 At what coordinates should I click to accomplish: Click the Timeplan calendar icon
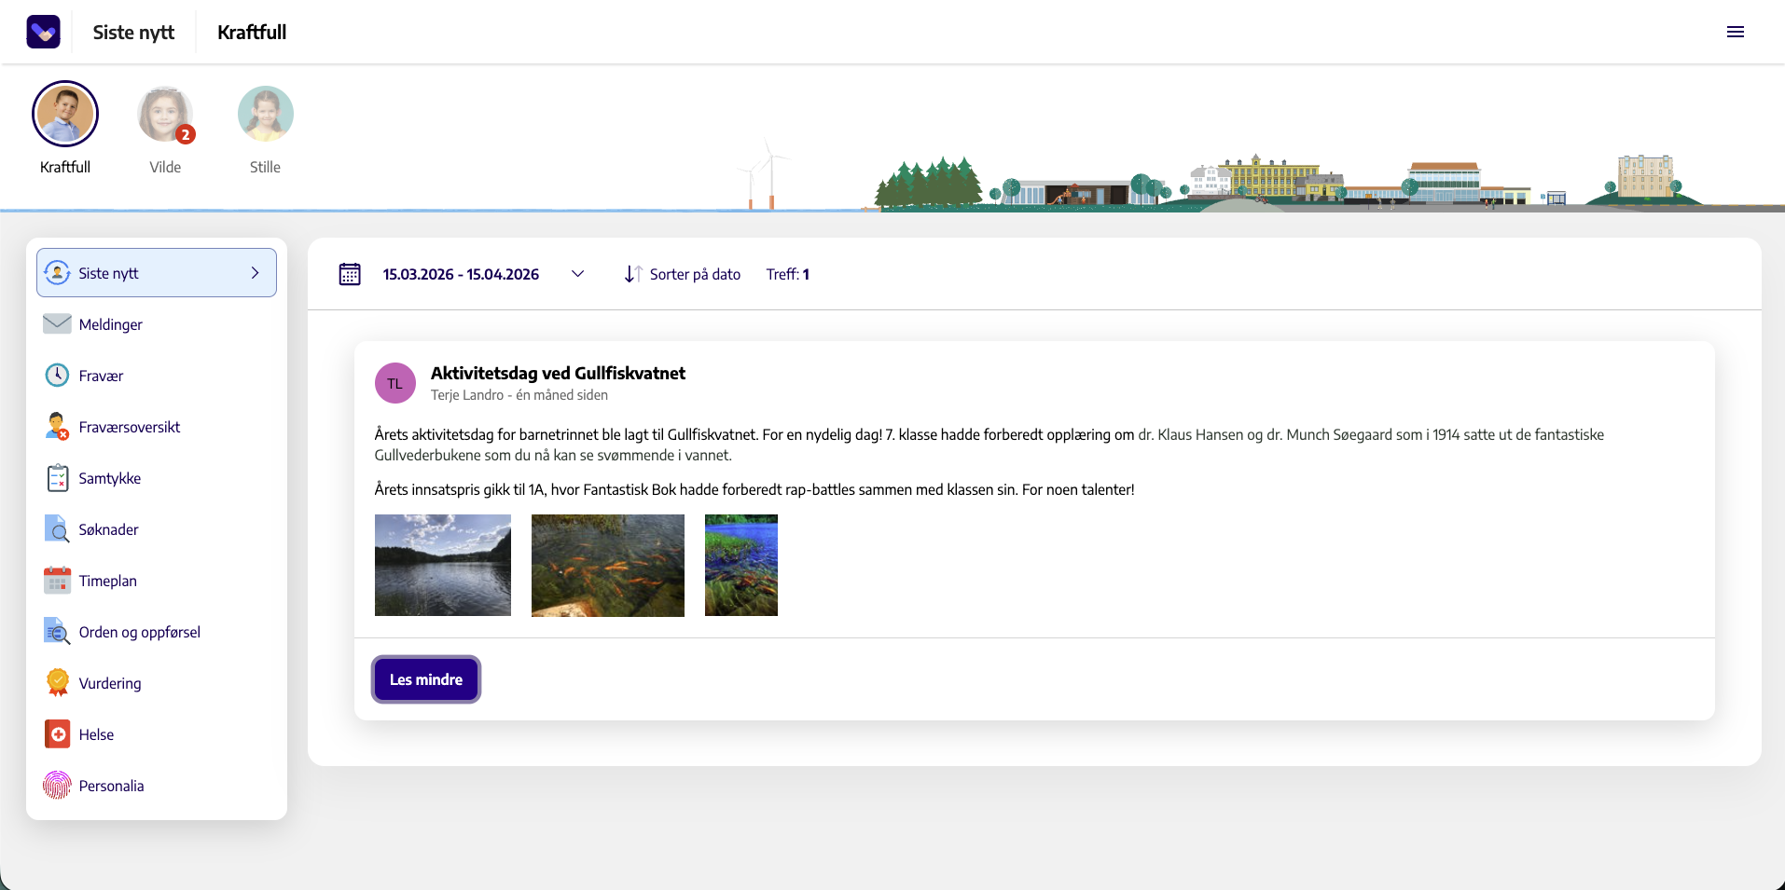[x=57, y=580]
